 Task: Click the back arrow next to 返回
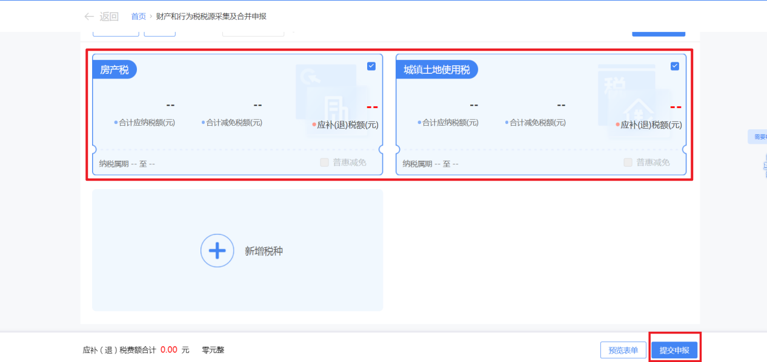(x=89, y=16)
